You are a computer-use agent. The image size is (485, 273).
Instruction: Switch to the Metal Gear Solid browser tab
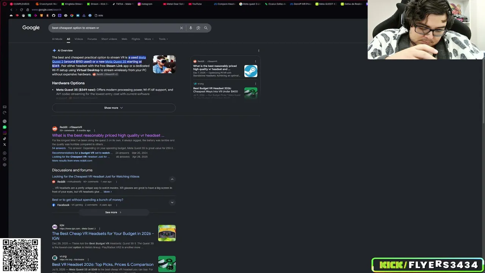point(174,4)
